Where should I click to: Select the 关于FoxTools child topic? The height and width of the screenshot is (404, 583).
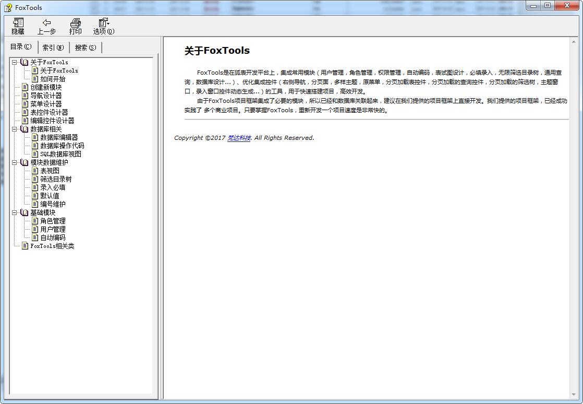[x=59, y=70]
